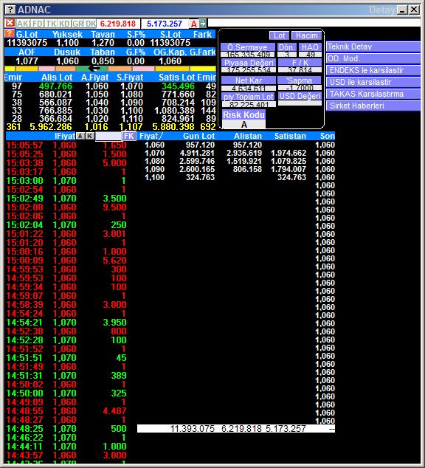This screenshot has height=468, width=425.
Task: Select the AK toolbar button
Action: [23, 24]
